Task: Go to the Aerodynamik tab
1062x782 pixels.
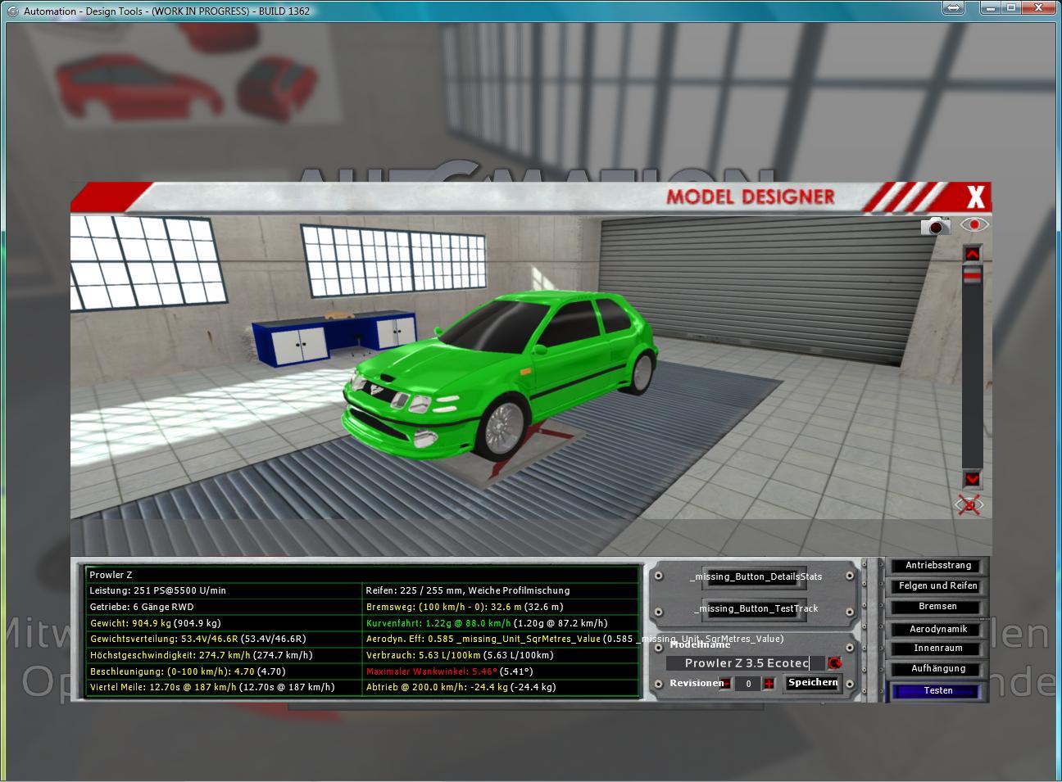Action: click(x=937, y=629)
